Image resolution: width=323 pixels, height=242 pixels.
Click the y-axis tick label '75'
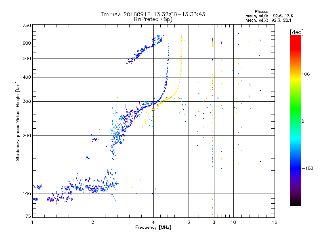click(28, 216)
